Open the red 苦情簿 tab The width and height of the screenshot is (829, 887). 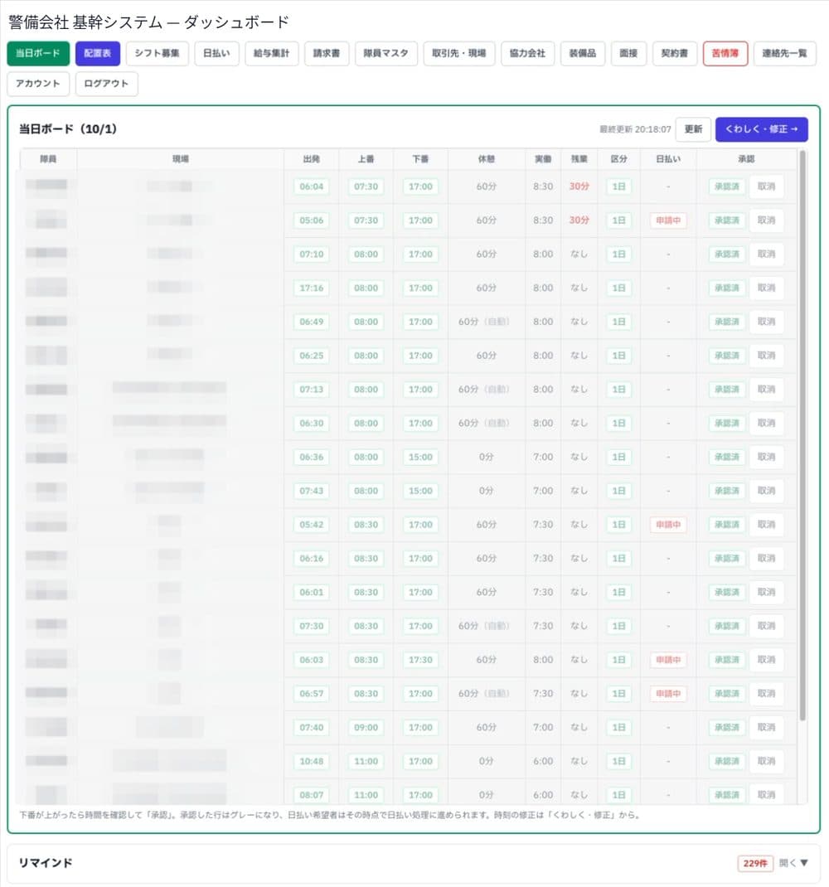pyautogui.click(x=725, y=54)
